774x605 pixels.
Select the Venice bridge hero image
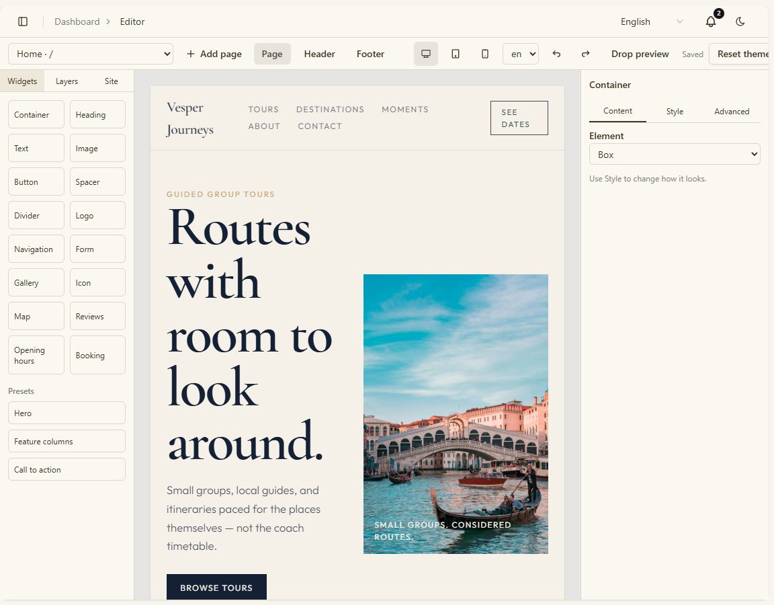point(456,414)
